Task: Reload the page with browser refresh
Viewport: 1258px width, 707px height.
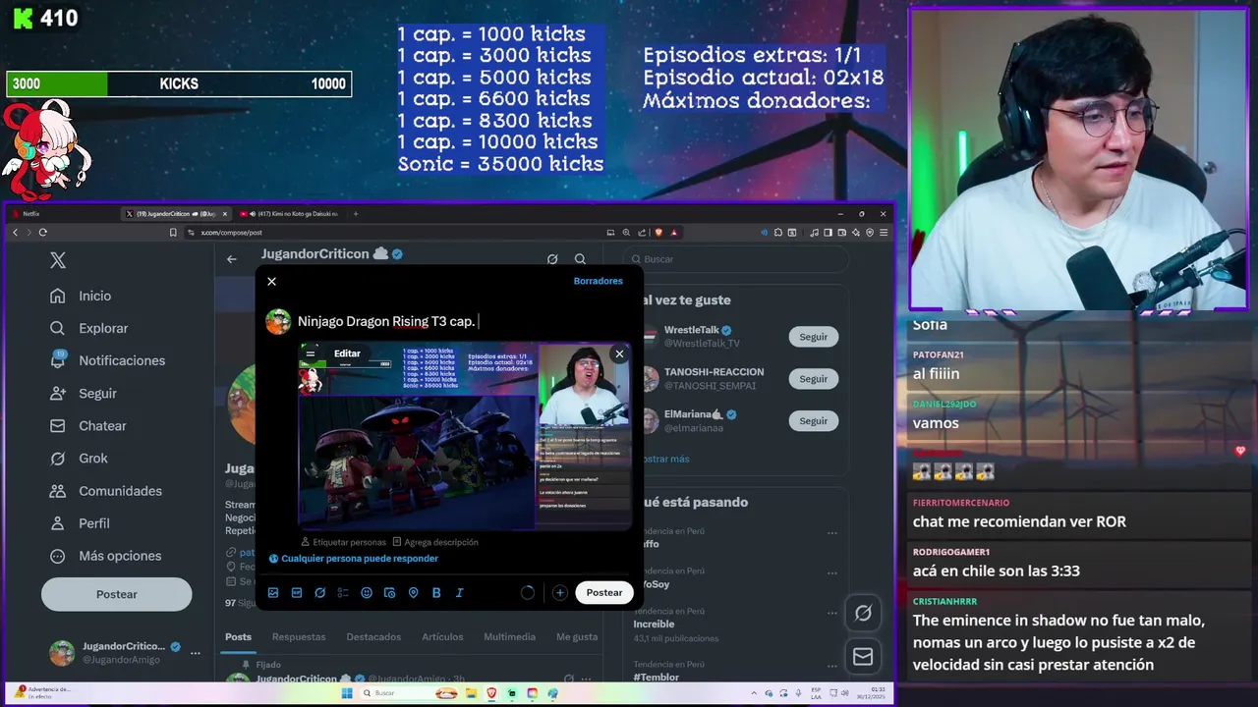Action: point(42,233)
